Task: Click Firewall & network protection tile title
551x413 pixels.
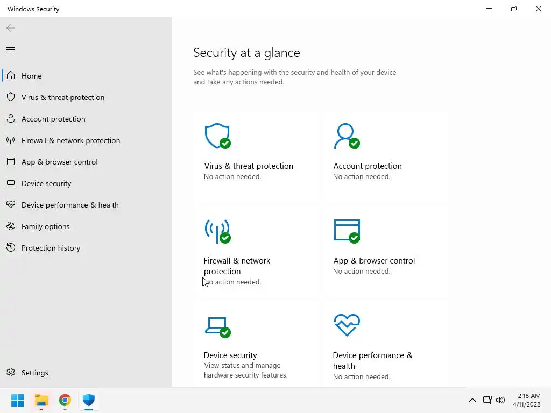Action: pos(237,266)
